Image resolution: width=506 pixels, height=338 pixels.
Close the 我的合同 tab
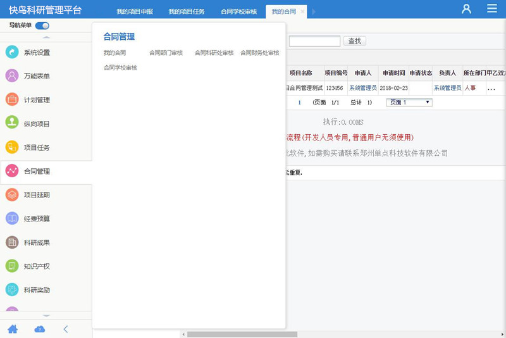302,11
